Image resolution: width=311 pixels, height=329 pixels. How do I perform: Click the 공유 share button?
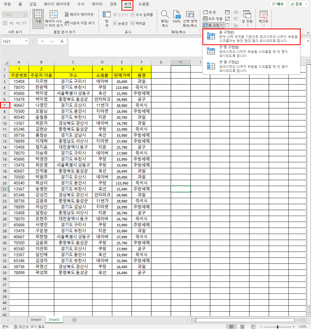(x=296, y=4)
